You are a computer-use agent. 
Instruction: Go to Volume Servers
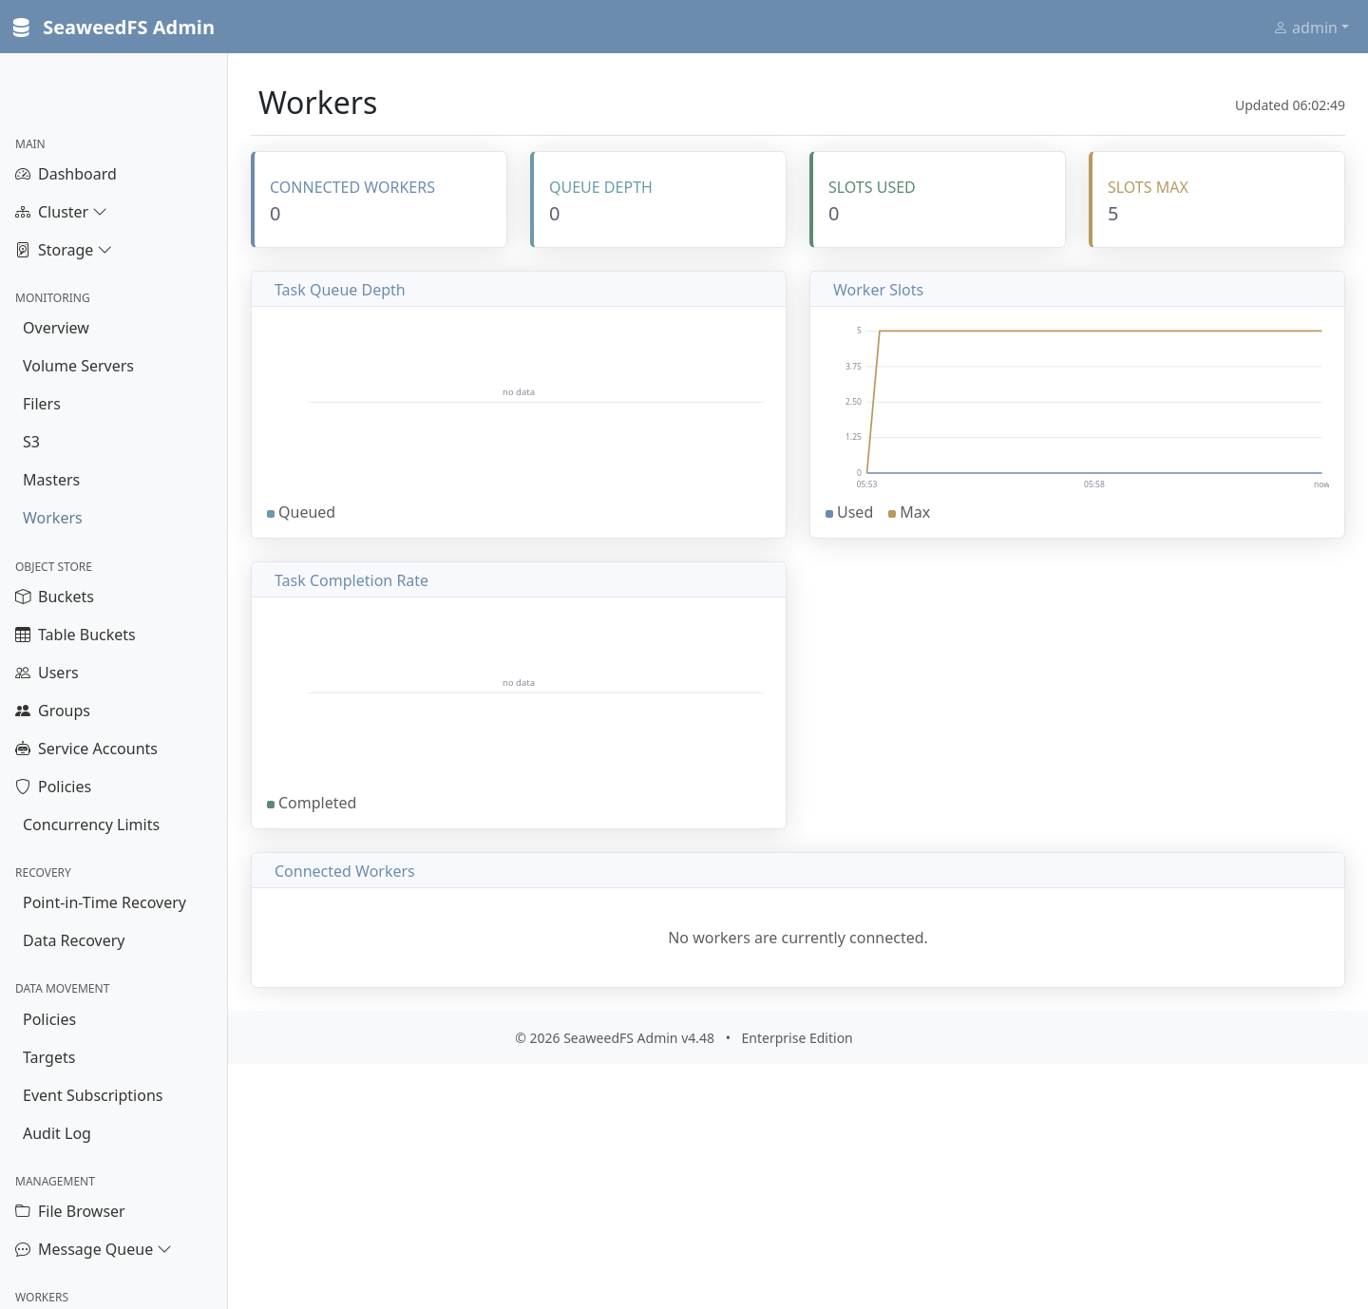78,366
